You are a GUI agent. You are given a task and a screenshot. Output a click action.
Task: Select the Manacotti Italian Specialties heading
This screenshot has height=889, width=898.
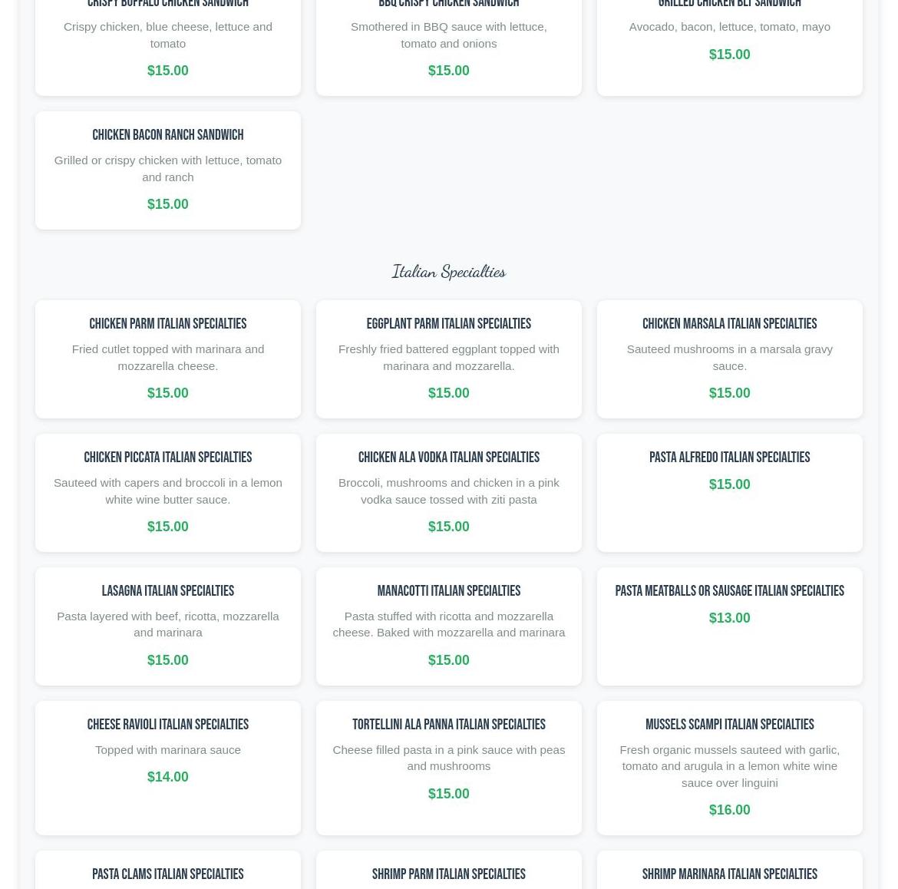tap(448, 591)
